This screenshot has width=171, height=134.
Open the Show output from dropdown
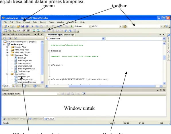pos(58,94)
